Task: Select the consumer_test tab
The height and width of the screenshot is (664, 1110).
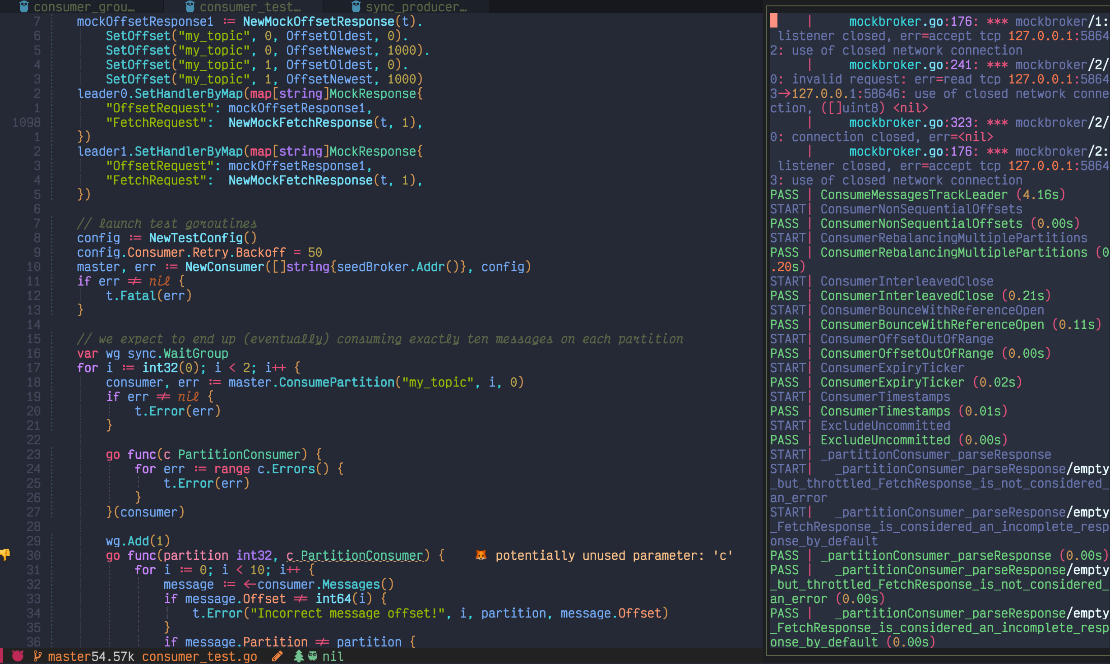Action: point(248,6)
